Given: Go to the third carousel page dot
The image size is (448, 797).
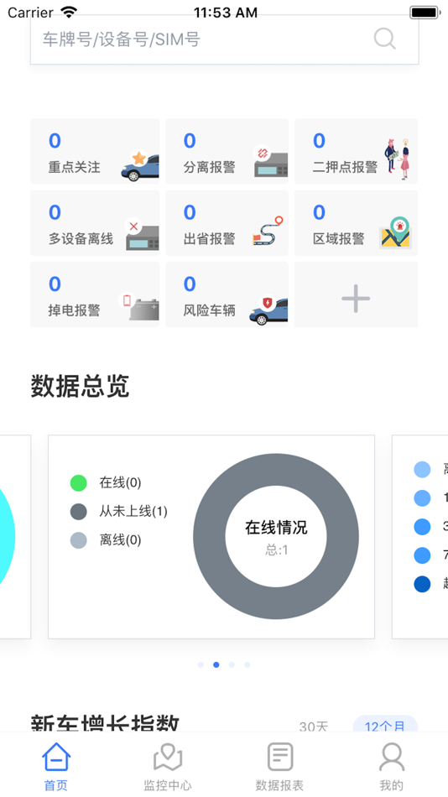Looking at the screenshot, I should 232,664.
